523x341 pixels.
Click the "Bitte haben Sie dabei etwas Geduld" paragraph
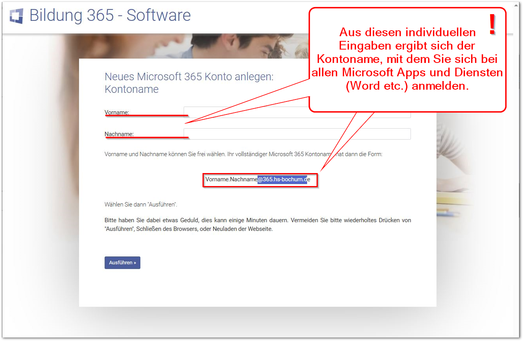pyautogui.click(x=258, y=225)
